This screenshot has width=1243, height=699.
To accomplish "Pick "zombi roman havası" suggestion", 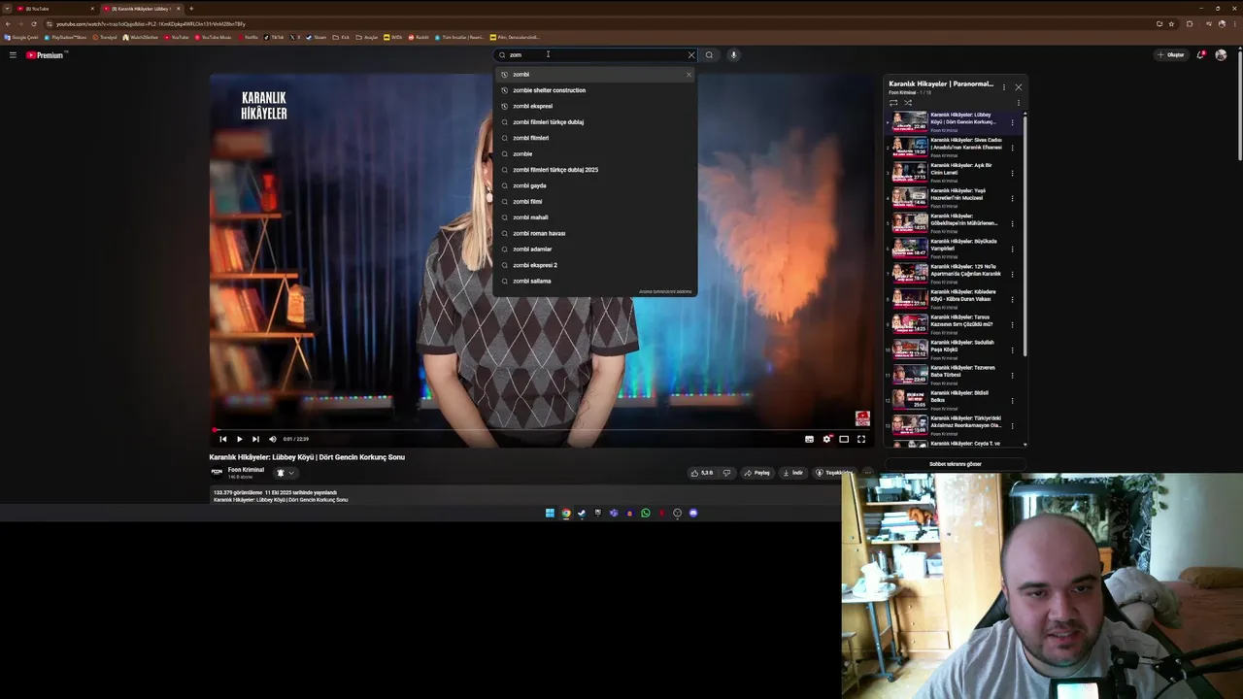I will tap(594, 233).
